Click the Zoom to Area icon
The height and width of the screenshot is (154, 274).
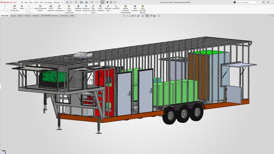127,16
